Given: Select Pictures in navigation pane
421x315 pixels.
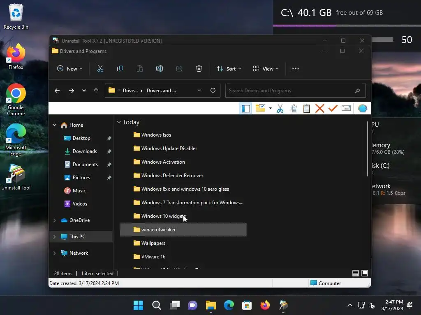Looking at the screenshot, I should tap(81, 178).
